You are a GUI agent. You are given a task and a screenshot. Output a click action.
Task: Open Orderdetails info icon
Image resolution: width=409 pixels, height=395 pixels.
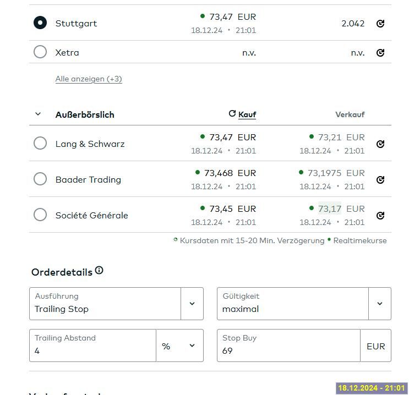click(99, 271)
